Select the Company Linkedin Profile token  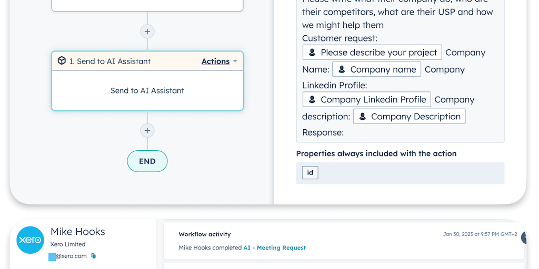(366, 100)
